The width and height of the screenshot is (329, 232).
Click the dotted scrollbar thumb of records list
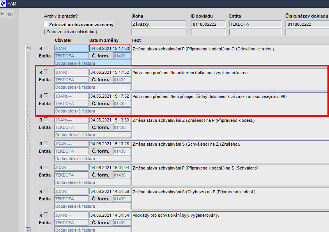click(28, 133)
